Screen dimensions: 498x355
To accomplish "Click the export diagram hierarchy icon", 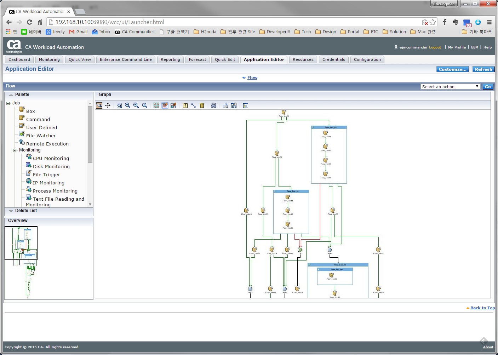I will point(234,105).
